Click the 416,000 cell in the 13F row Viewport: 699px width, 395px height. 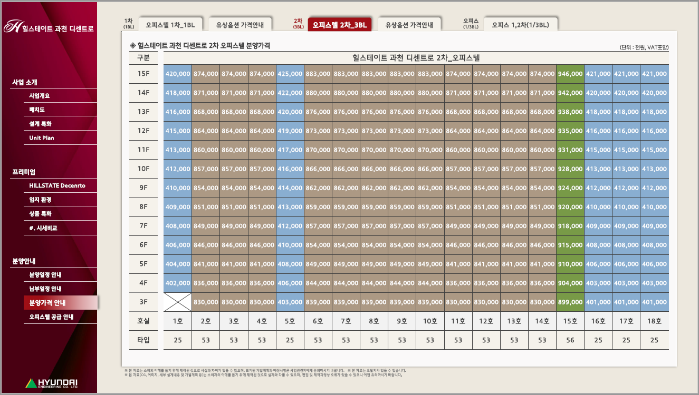(178, 112)
